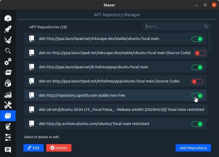
Task: Select the inkscape.dev stable deb row text
Action: tap(99, 39)
